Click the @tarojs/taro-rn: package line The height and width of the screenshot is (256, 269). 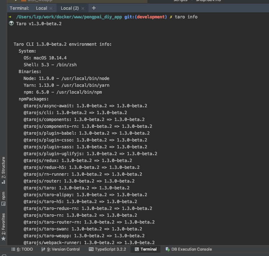(80, 215)
